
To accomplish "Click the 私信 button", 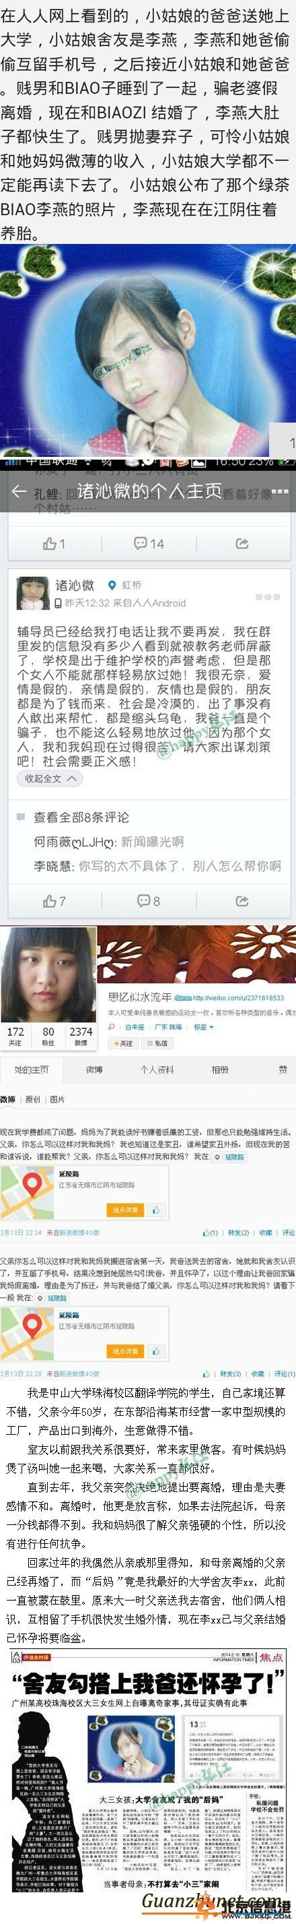I will [x=158, y=1043].
